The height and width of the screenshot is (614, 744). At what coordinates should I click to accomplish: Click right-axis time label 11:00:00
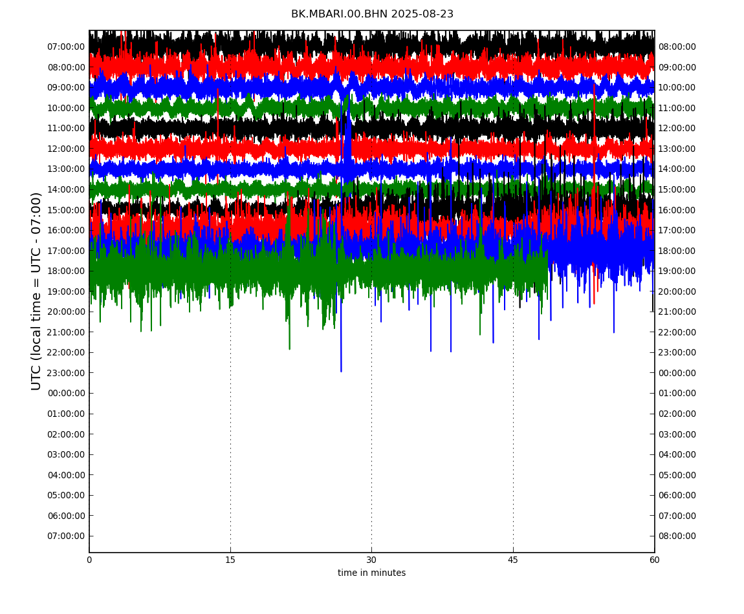(x=677, y=108)
